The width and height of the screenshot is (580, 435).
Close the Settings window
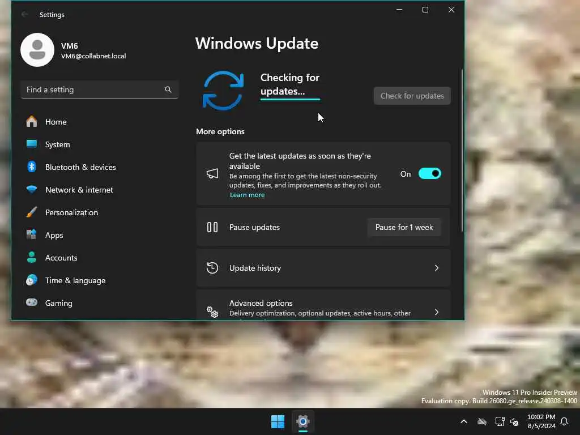point(451,10)
